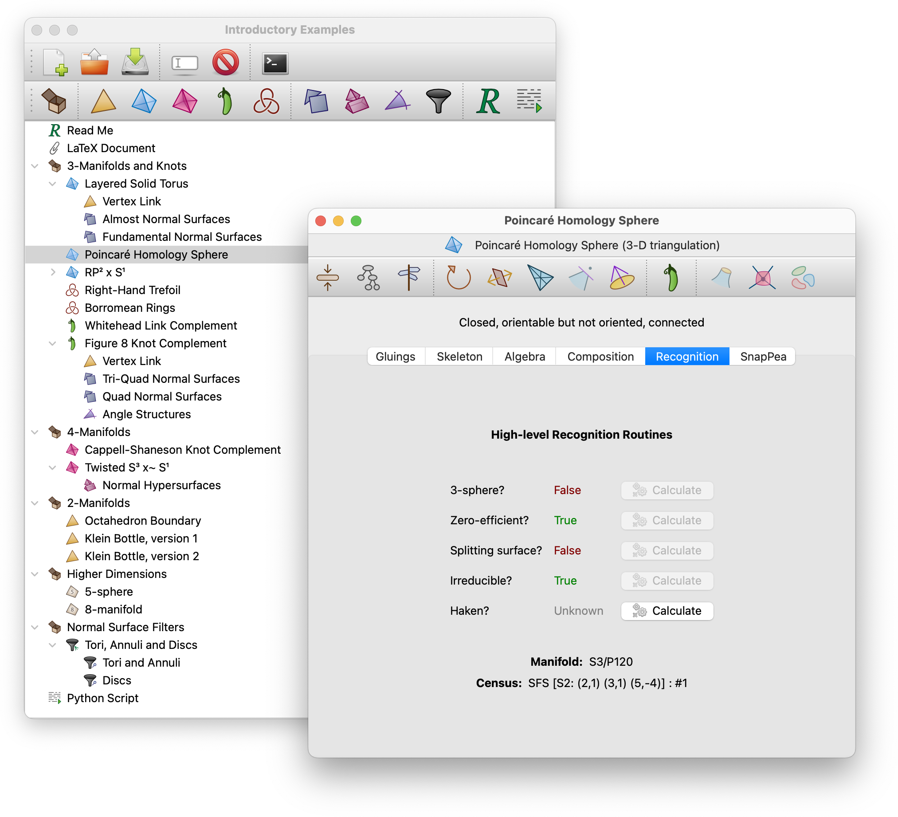Viewport: 898px width, 817px height.
Task: Click the New Filter funnel icon
Action: [x=438, y=101]
